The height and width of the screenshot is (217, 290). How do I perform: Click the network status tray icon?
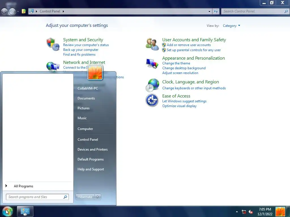pos(244,212)
